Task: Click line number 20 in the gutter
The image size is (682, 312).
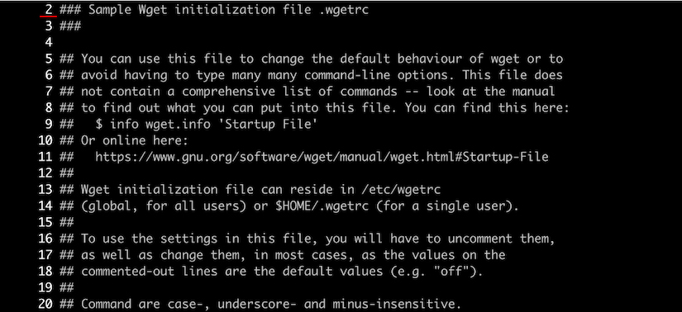Action: coord(45,304)
